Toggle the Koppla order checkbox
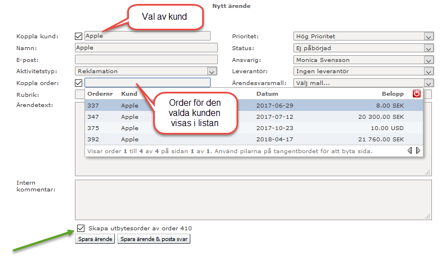Image resolution: width=446 pixels, height=268 pixels. [x=79, y=83]
